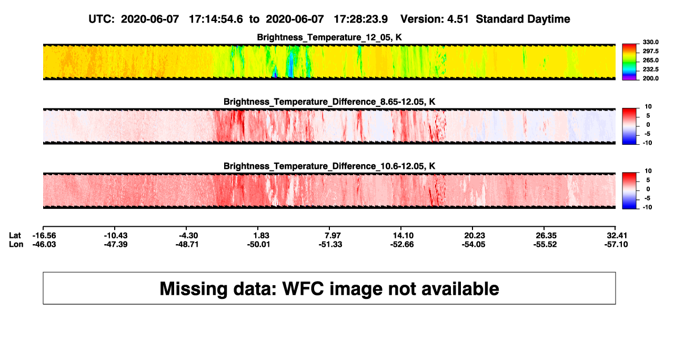Click the longitude value '-55.52'

(544, 244)
